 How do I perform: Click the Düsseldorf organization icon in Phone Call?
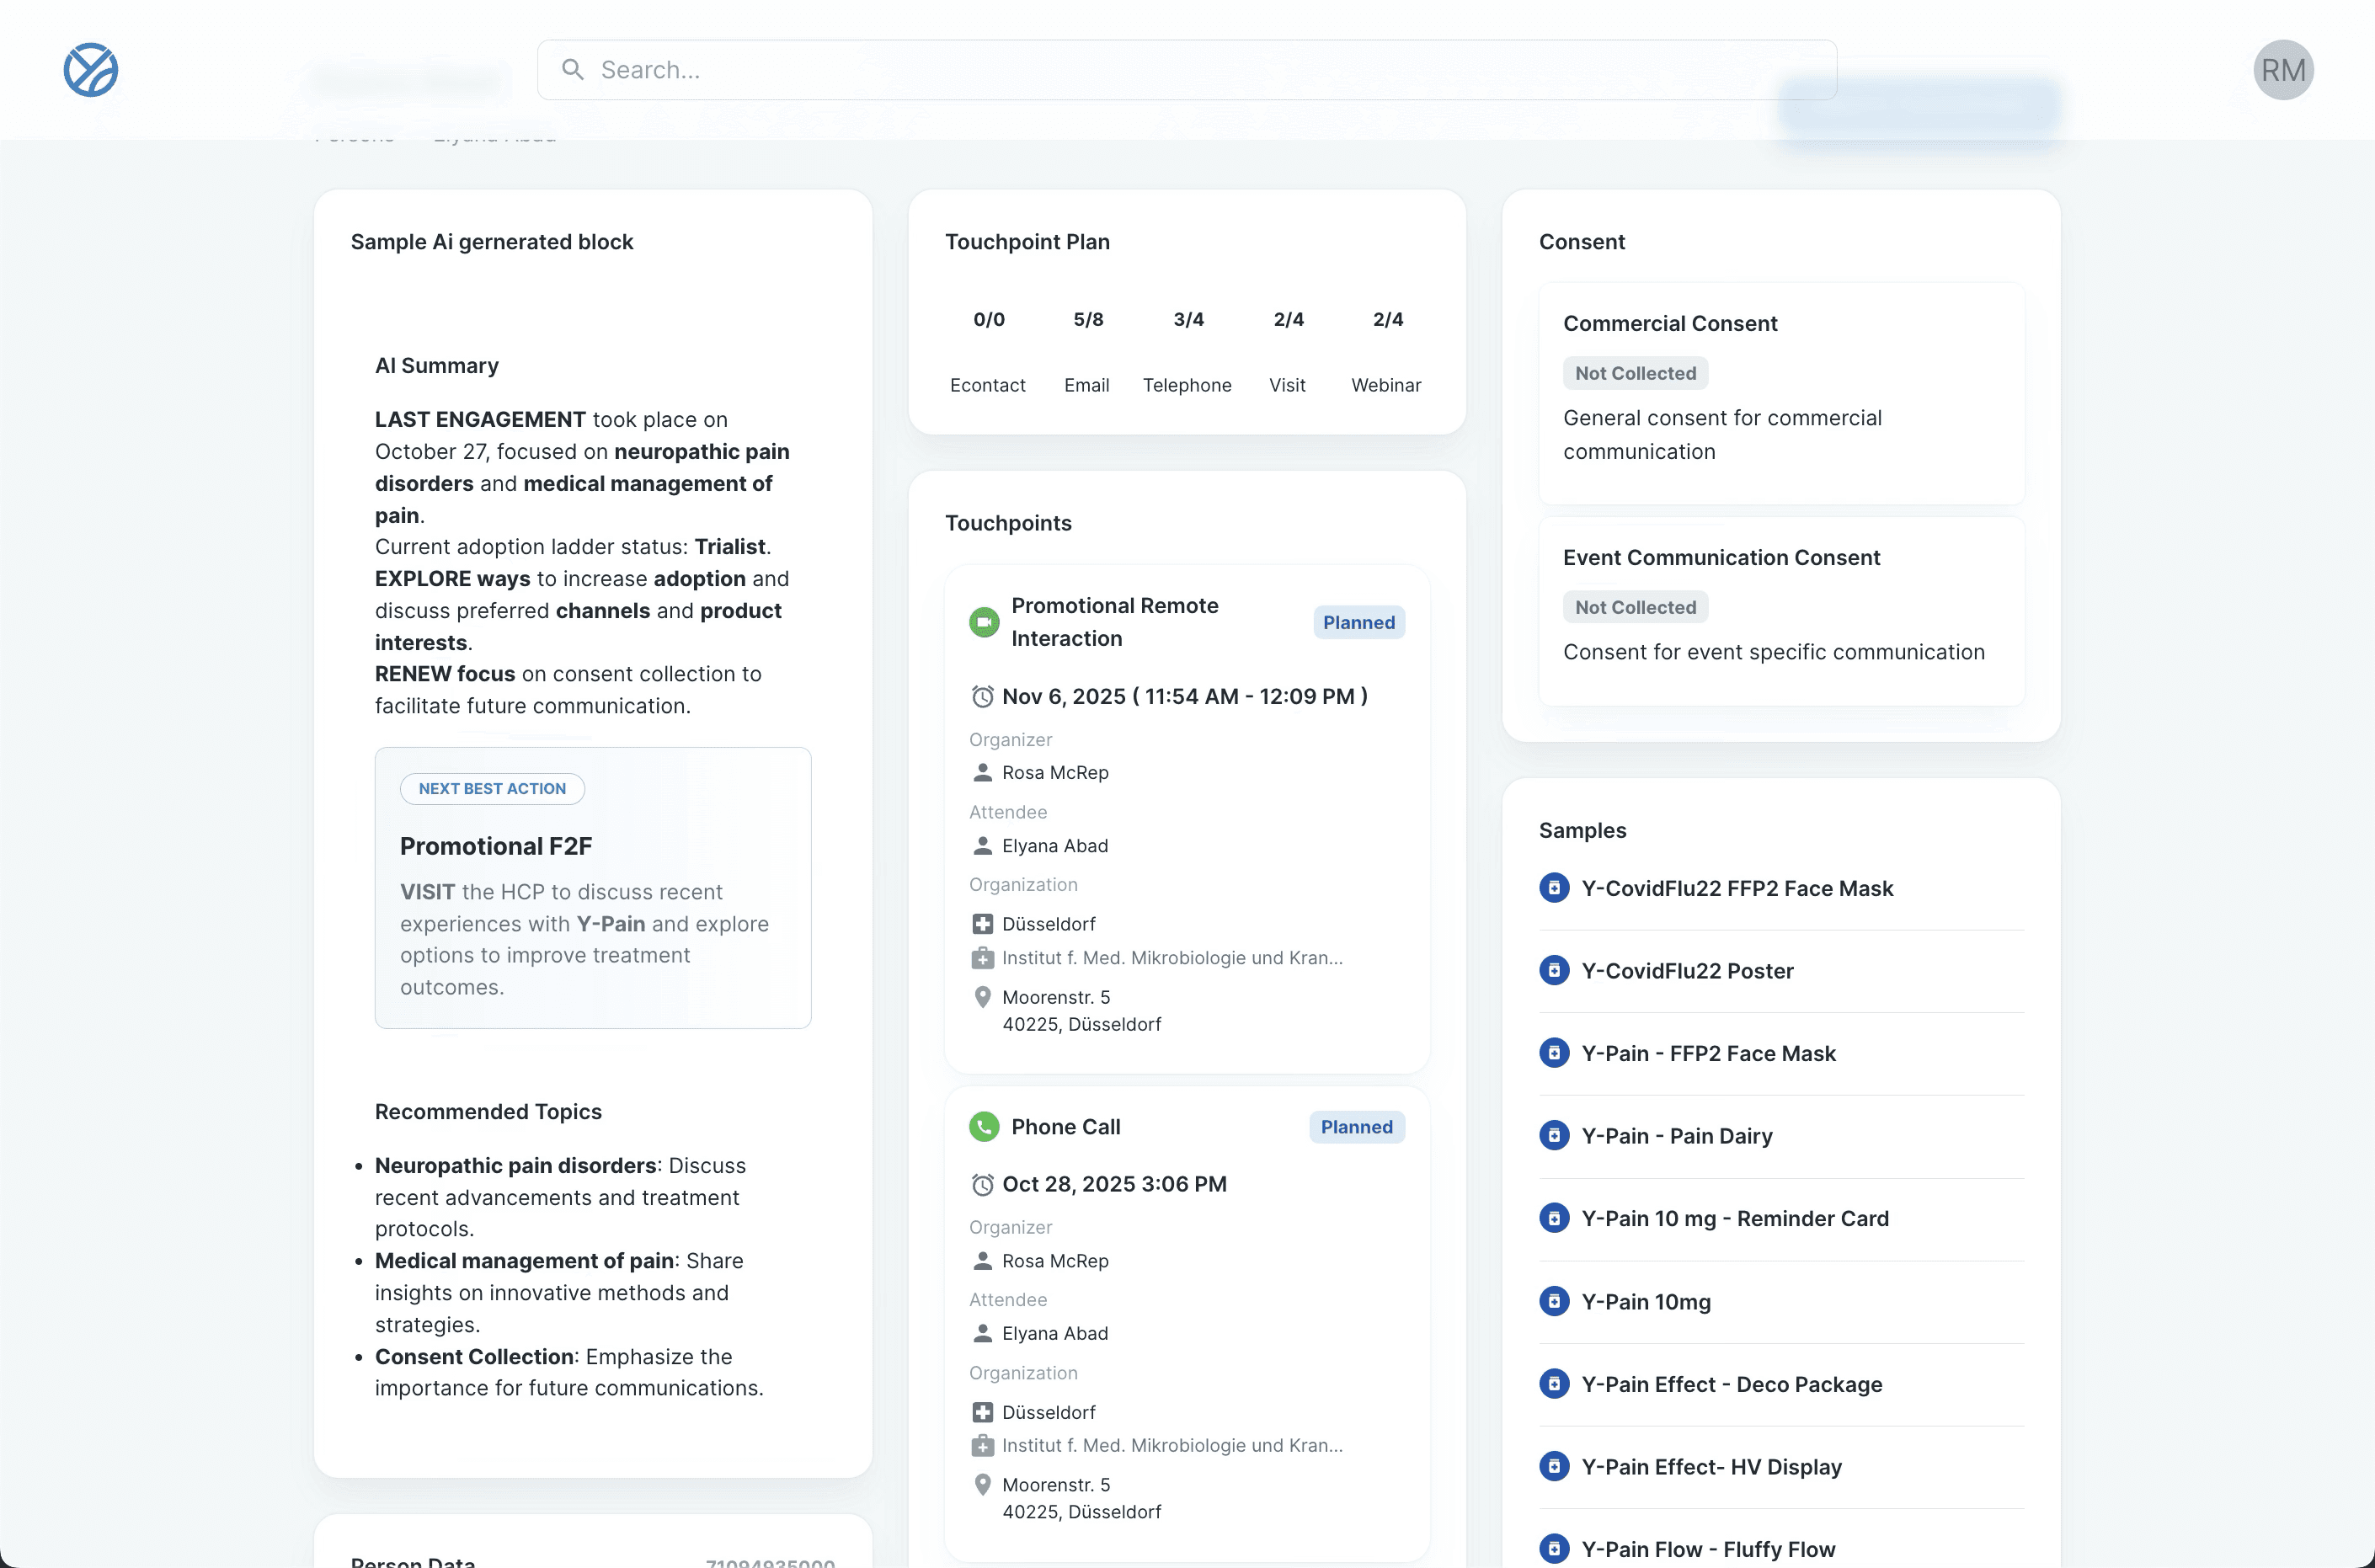982,1412
